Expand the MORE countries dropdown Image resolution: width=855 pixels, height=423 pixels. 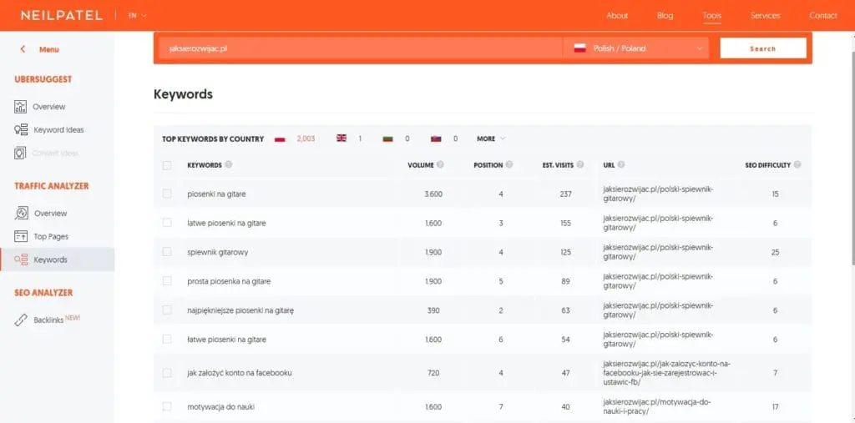491,139
